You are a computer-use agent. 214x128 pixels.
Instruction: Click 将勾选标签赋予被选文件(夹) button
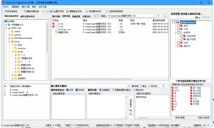(191, 81)
